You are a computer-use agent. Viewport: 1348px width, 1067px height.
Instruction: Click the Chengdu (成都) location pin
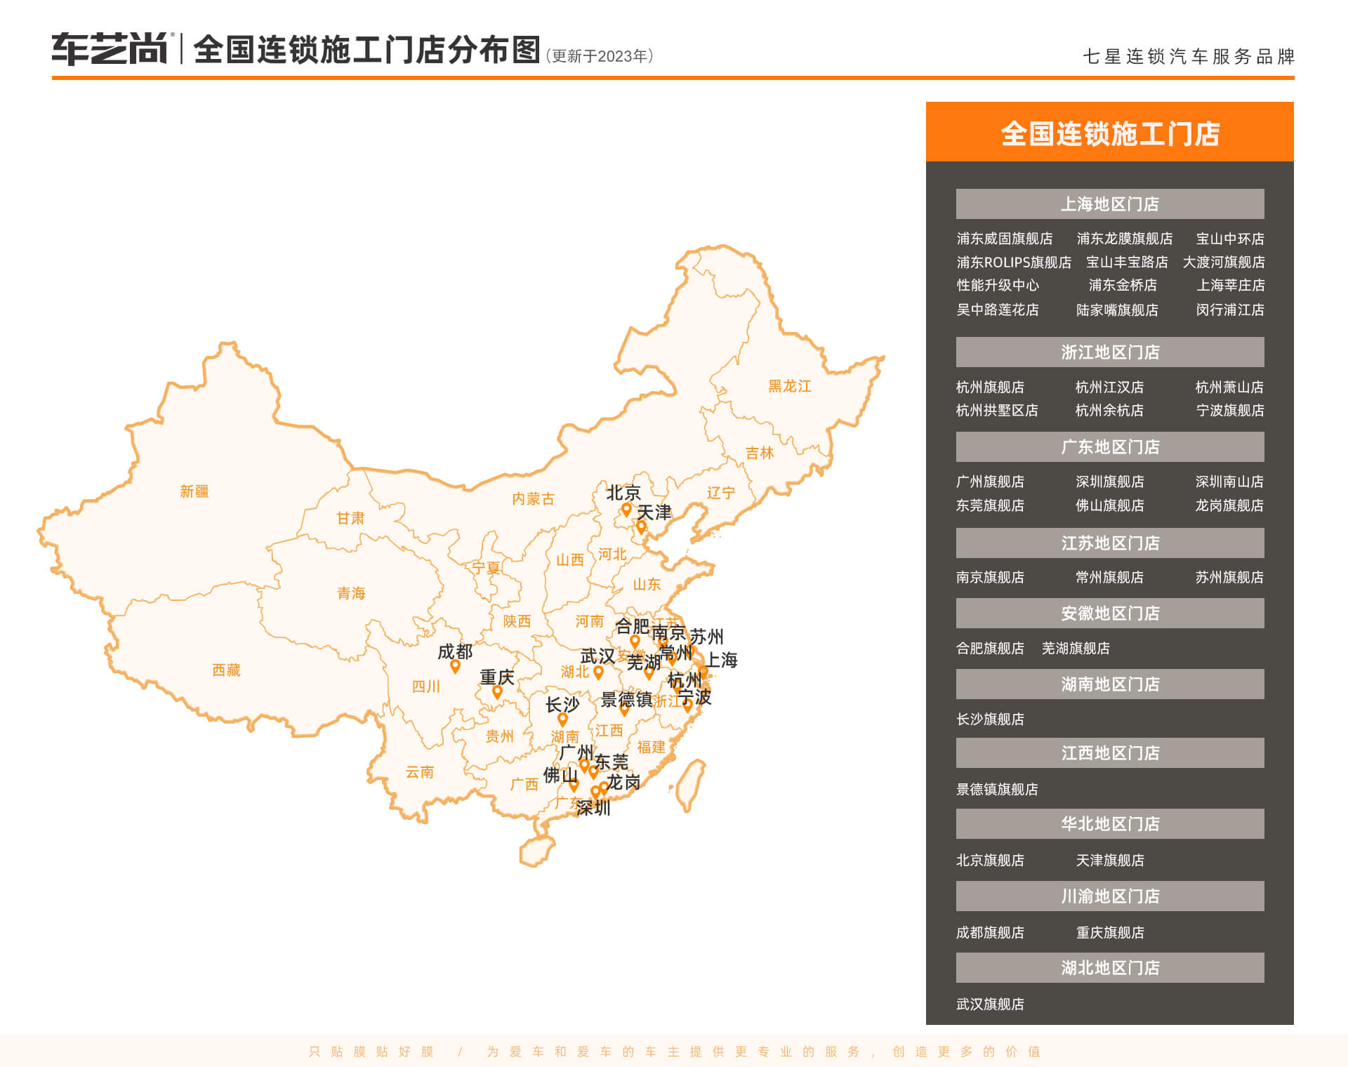(455, 666)
